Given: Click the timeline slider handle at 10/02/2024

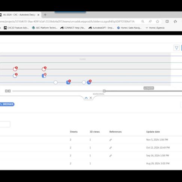Looking at the screenshot, I should 104,91.
